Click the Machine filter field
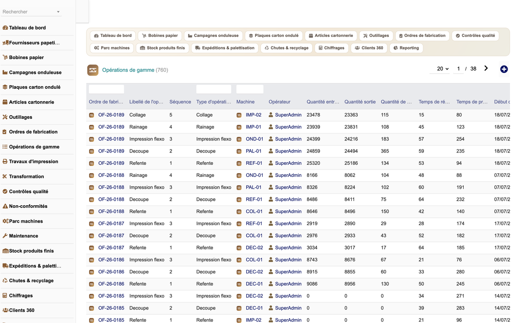The height and width of the screenshot is (323, 521). coord(250,89)
